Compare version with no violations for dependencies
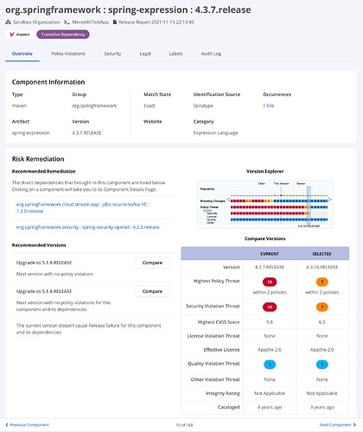Screen dimensions: 363x432 coord(152,291)
